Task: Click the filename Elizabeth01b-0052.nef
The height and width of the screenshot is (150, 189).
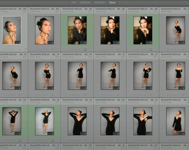Action: pyautogui.click(x=40, y=145)
